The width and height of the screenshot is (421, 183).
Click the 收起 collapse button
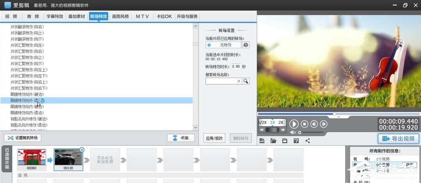(x=181, y=138)
